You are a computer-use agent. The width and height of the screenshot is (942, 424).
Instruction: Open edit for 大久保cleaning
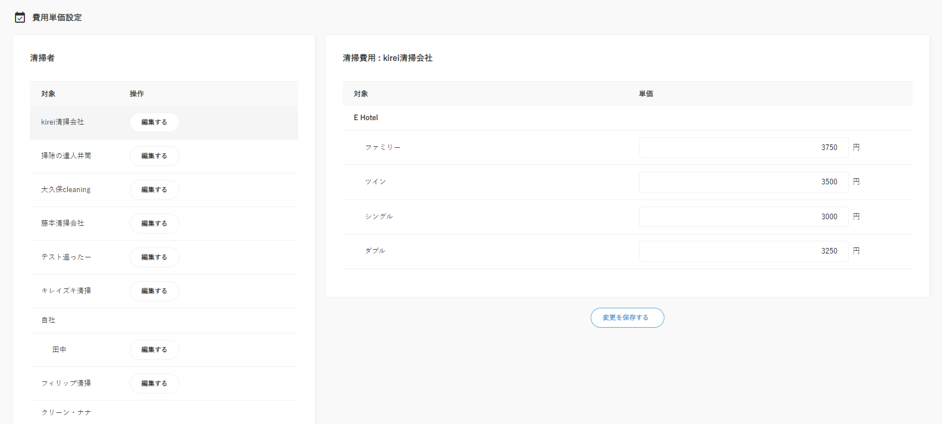(x=154, y=190)
